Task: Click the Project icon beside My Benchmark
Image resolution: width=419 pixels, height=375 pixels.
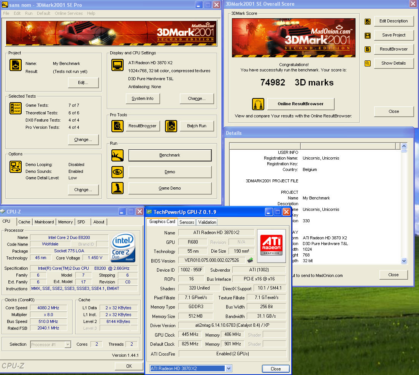Action: coord(16,65)
